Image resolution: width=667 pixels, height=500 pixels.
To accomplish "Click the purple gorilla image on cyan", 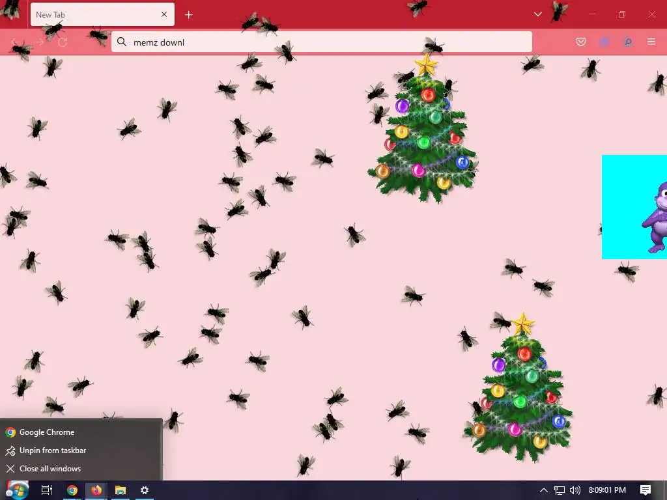I will click(x=634, y=207).
